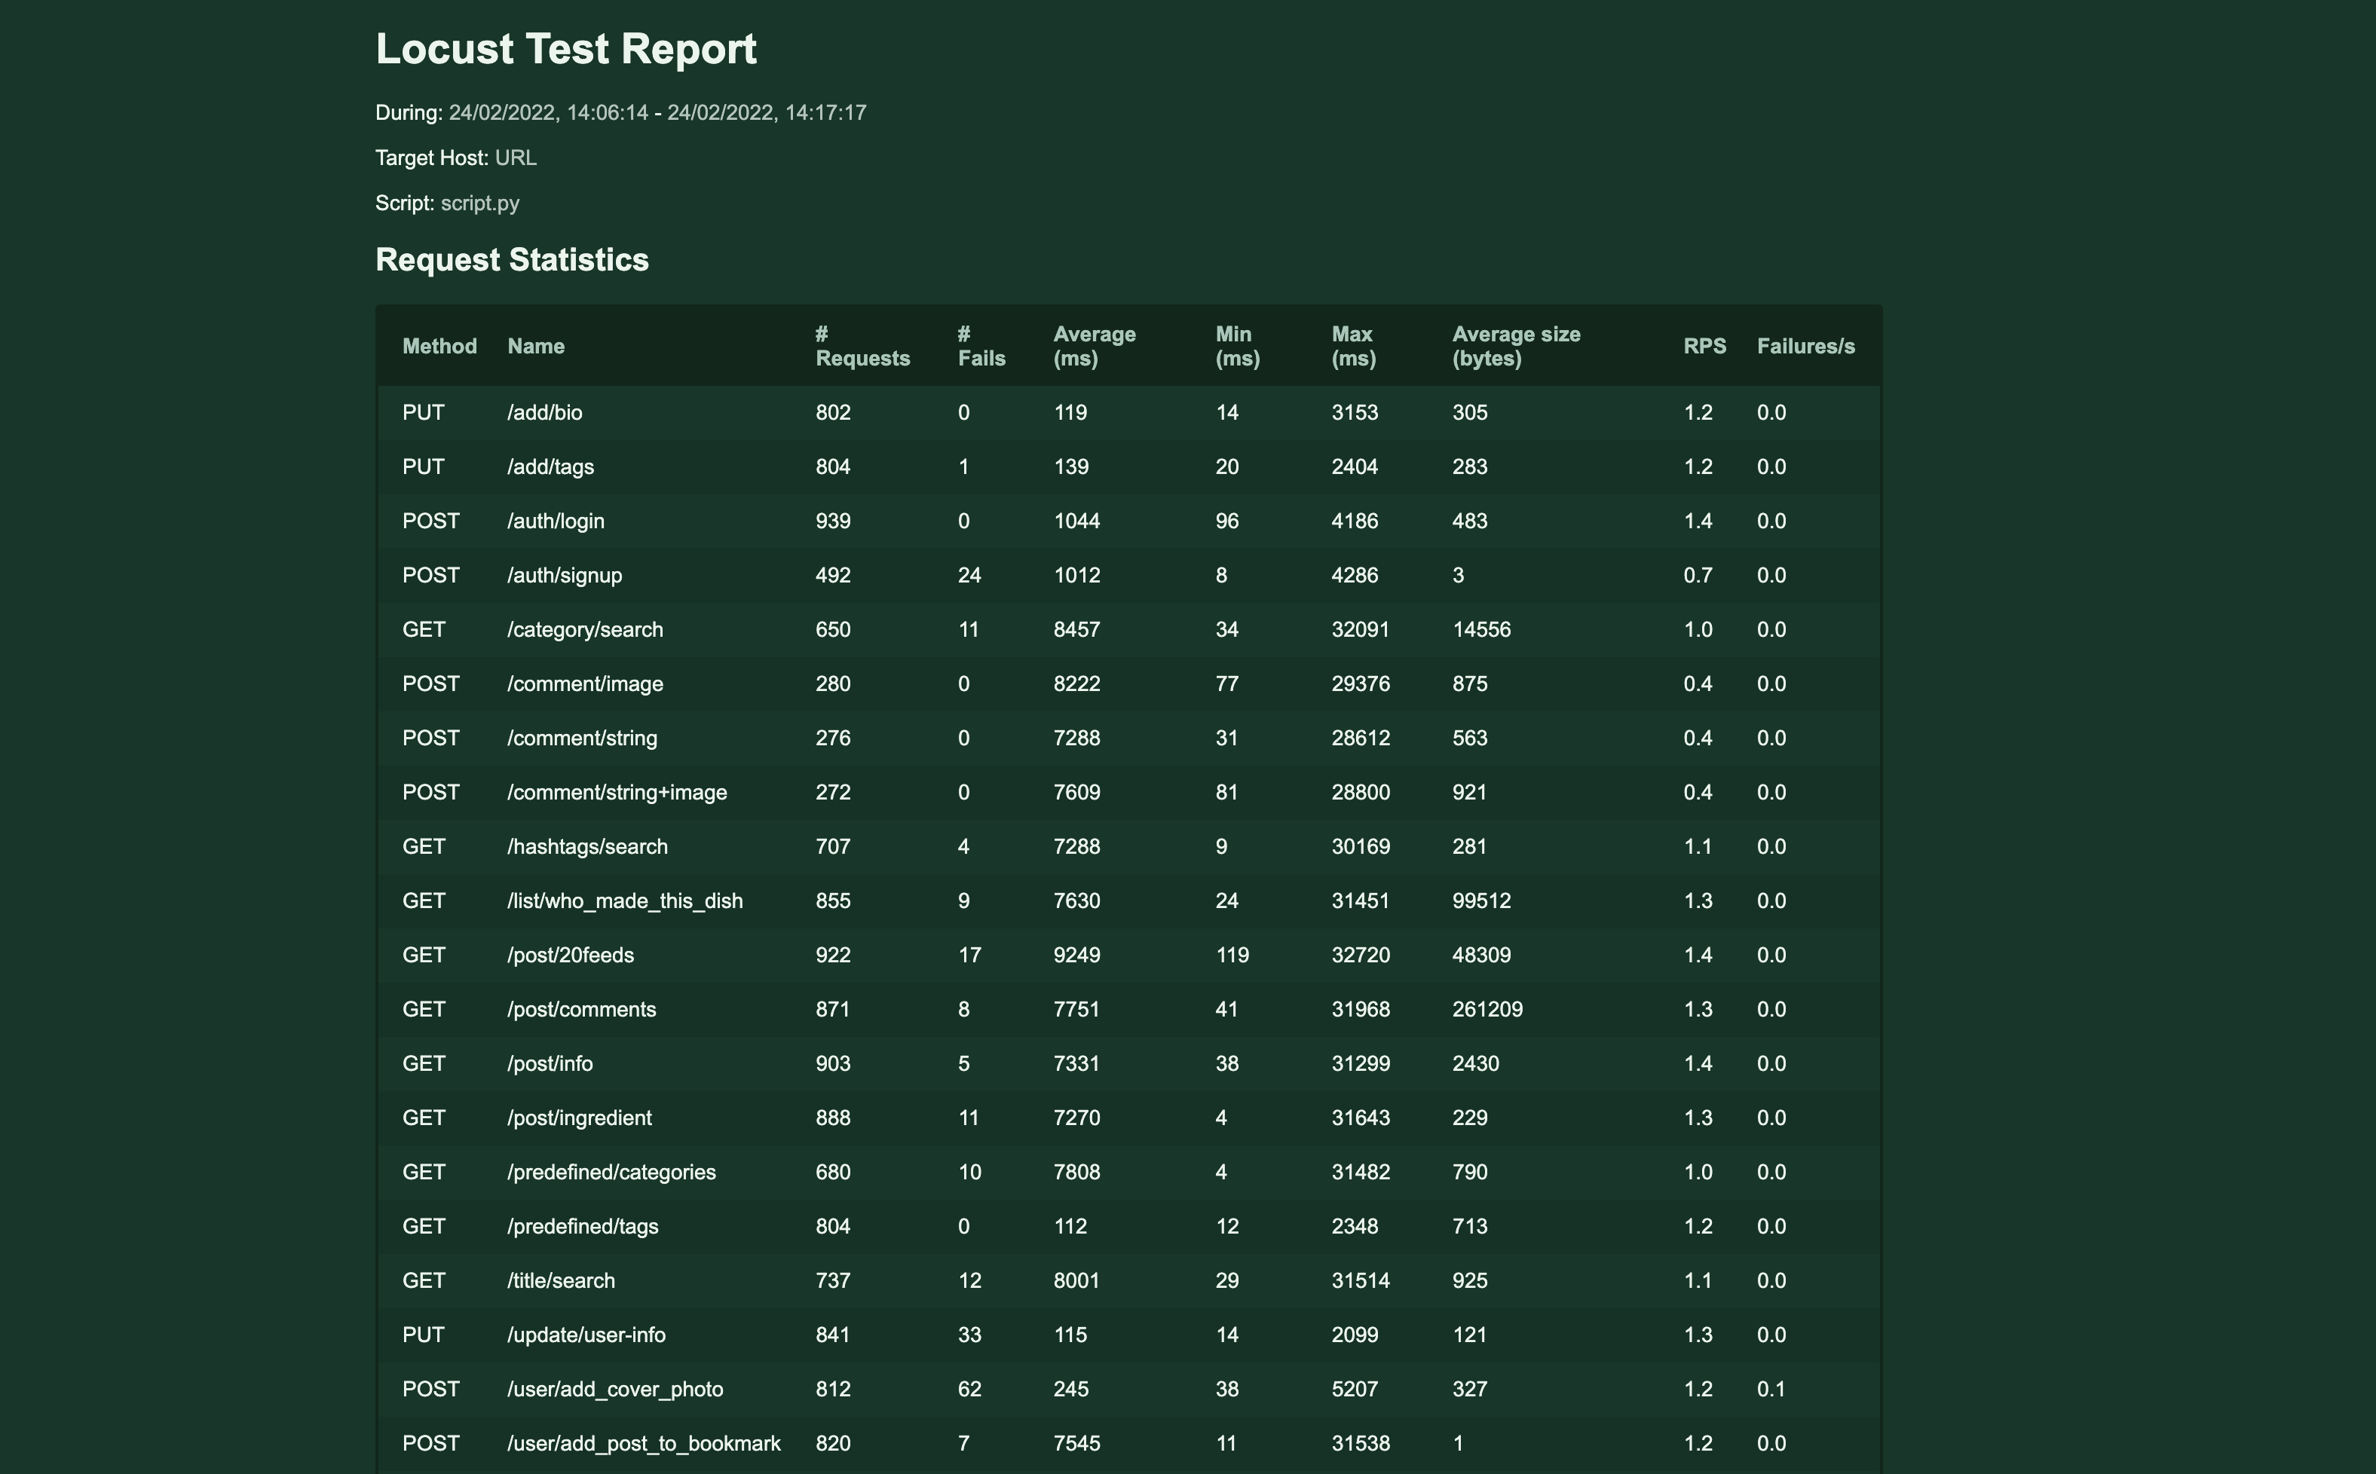The image size is (2376, 1474).
Task: Click the Failures/s column header
Action: pos(1805,346)
